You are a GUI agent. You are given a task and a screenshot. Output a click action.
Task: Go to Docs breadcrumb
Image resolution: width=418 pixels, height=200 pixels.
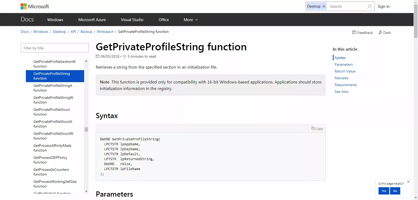tap(25, 32)
